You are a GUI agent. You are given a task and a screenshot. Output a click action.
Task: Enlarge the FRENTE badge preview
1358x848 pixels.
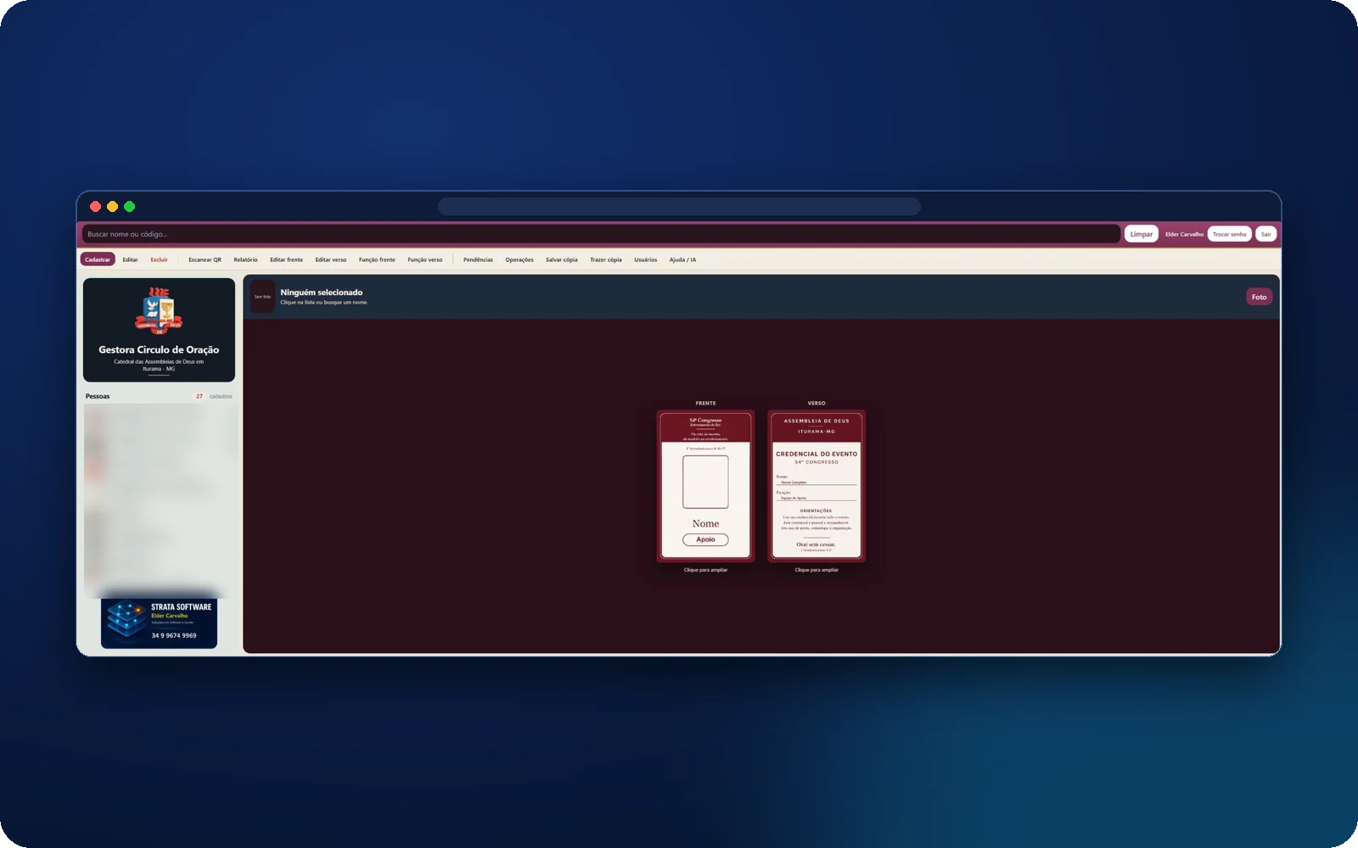705,486
